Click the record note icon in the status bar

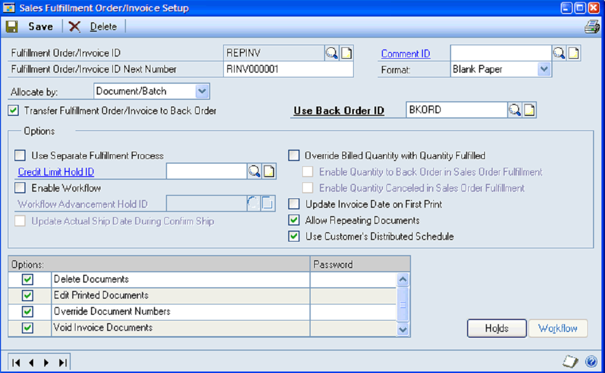pos(571,362)
